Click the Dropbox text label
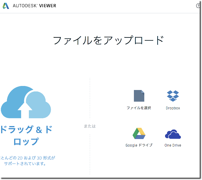This screenshot has height=180, width=202. pos(173,108)
